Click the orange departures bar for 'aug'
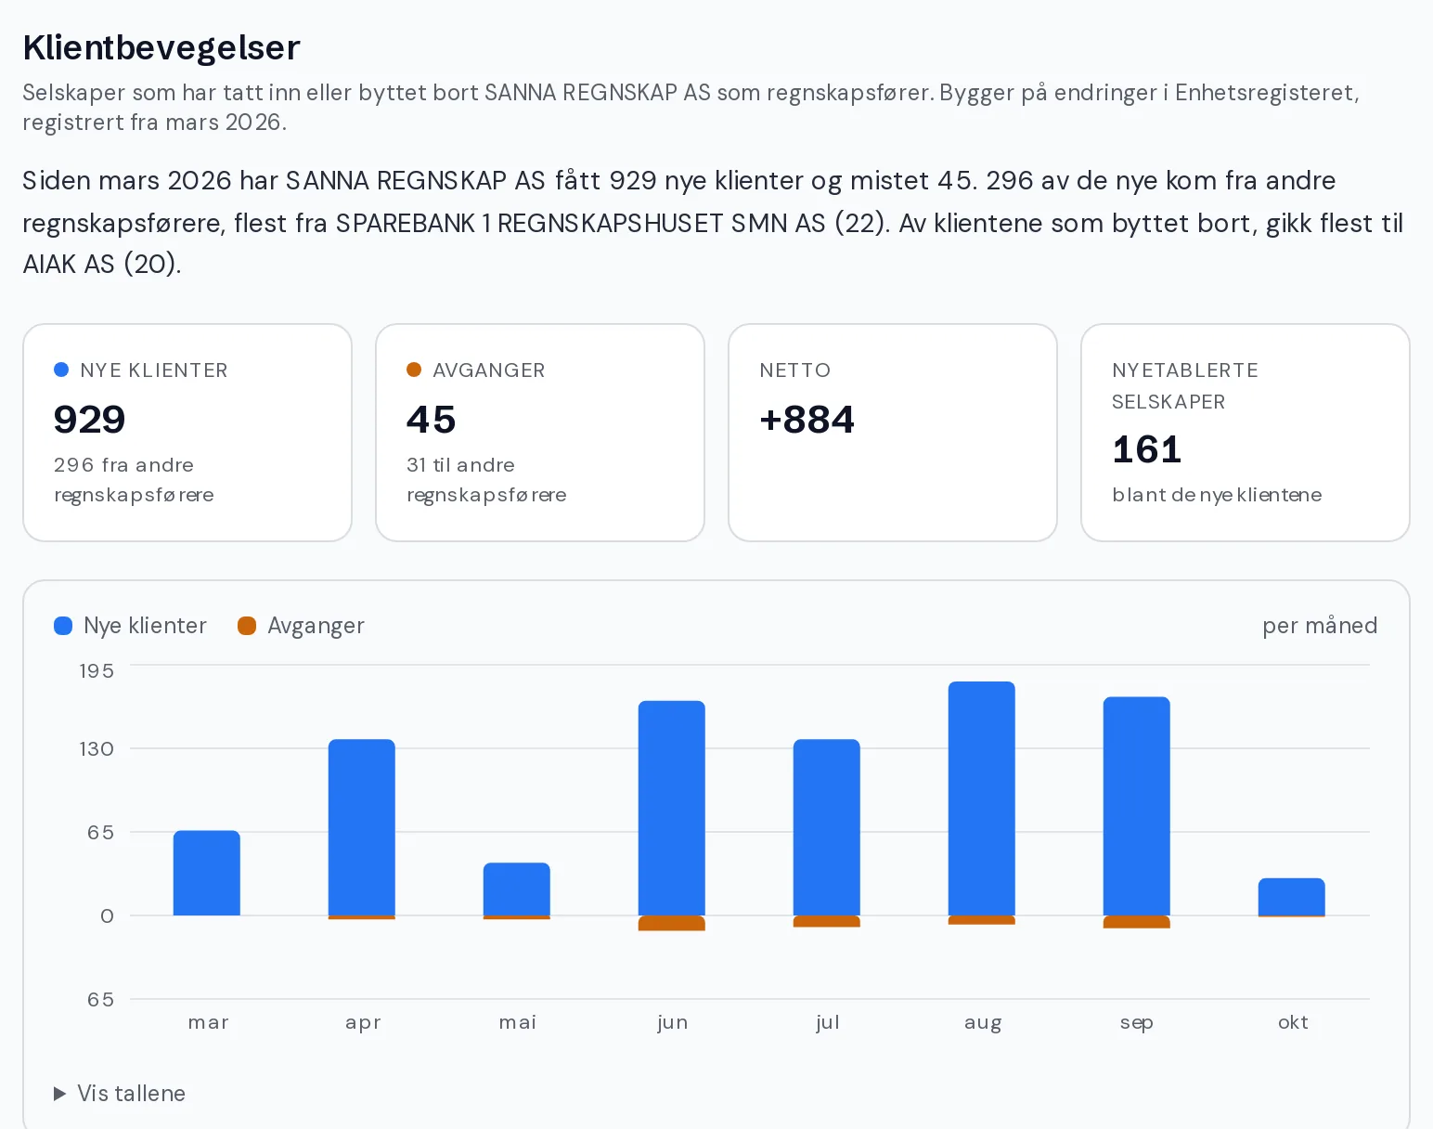The width and height of the screenshot is (1433, 1129). (x=982, y=920)
